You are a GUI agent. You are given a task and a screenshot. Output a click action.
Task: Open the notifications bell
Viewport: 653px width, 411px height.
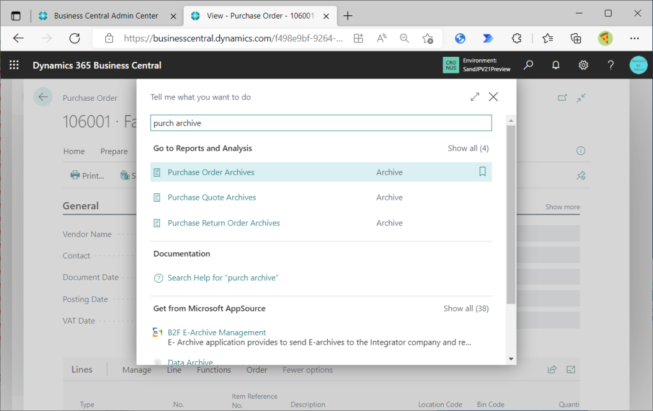555,65
